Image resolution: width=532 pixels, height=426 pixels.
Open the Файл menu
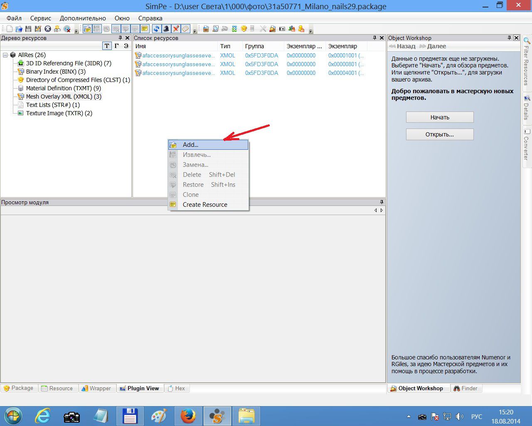point(14,18)
